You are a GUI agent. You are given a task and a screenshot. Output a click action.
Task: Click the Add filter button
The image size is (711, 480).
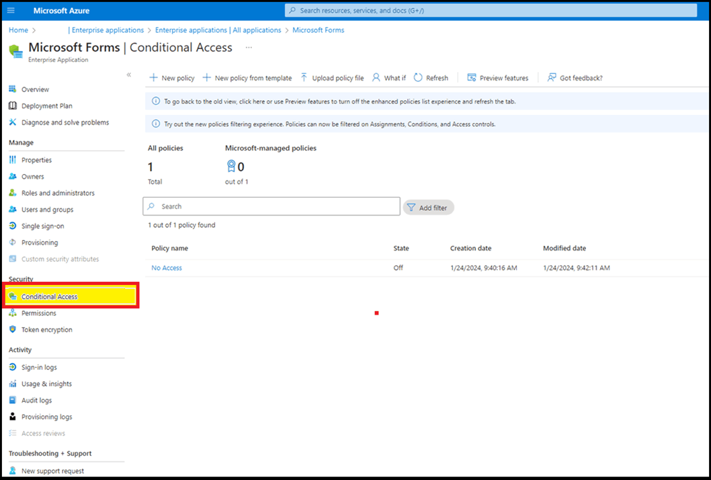429,207
